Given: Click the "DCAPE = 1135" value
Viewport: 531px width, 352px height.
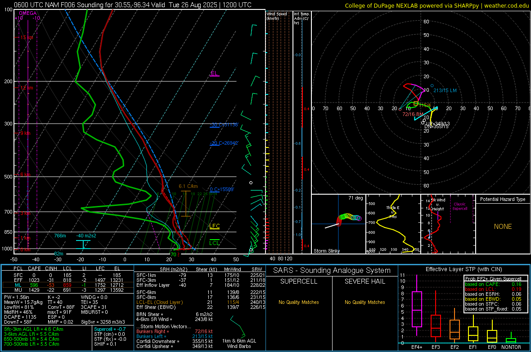Looking at the screenshot, I should 20,317.
